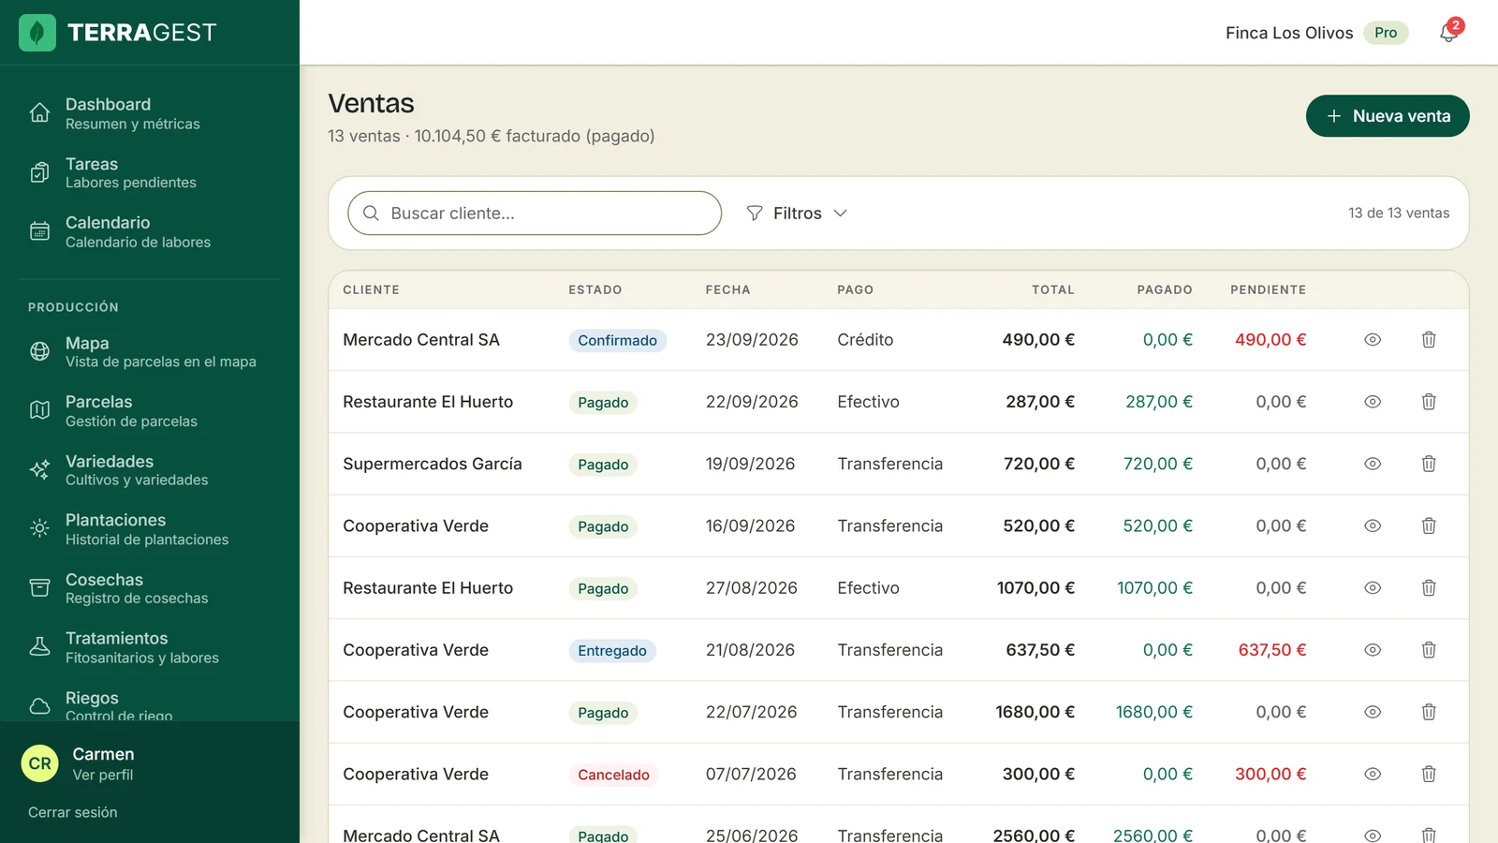Click the date 19/09/2026
1498x843 pixels.
tap(750, 464)
